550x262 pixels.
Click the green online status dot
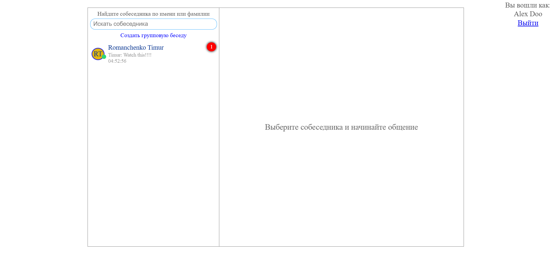click(x=104, y=57)
